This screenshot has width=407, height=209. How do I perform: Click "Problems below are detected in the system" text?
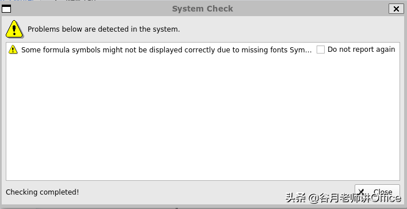click(104, 29)
